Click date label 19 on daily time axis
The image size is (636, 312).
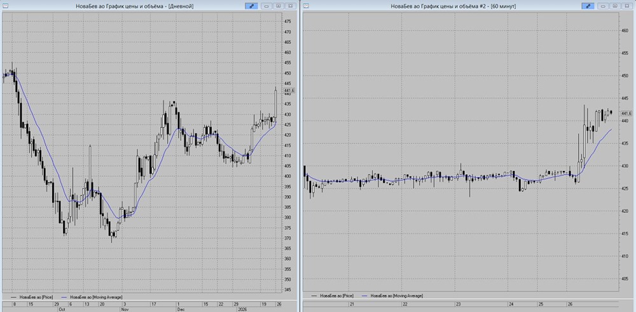pyautogui.click(x=264, y=304)
